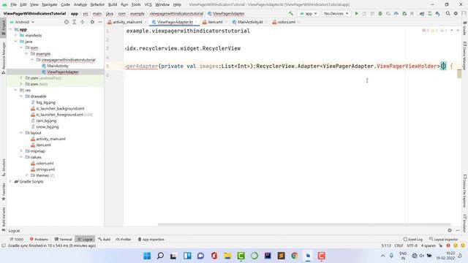
Task: Collapse the java folder
Action: [x=16, y=42]
